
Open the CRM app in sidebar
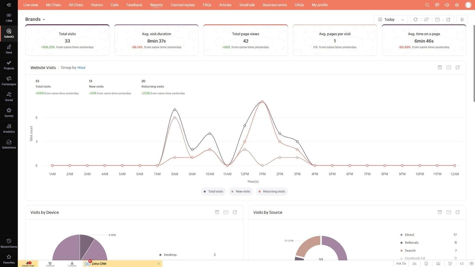9,18
